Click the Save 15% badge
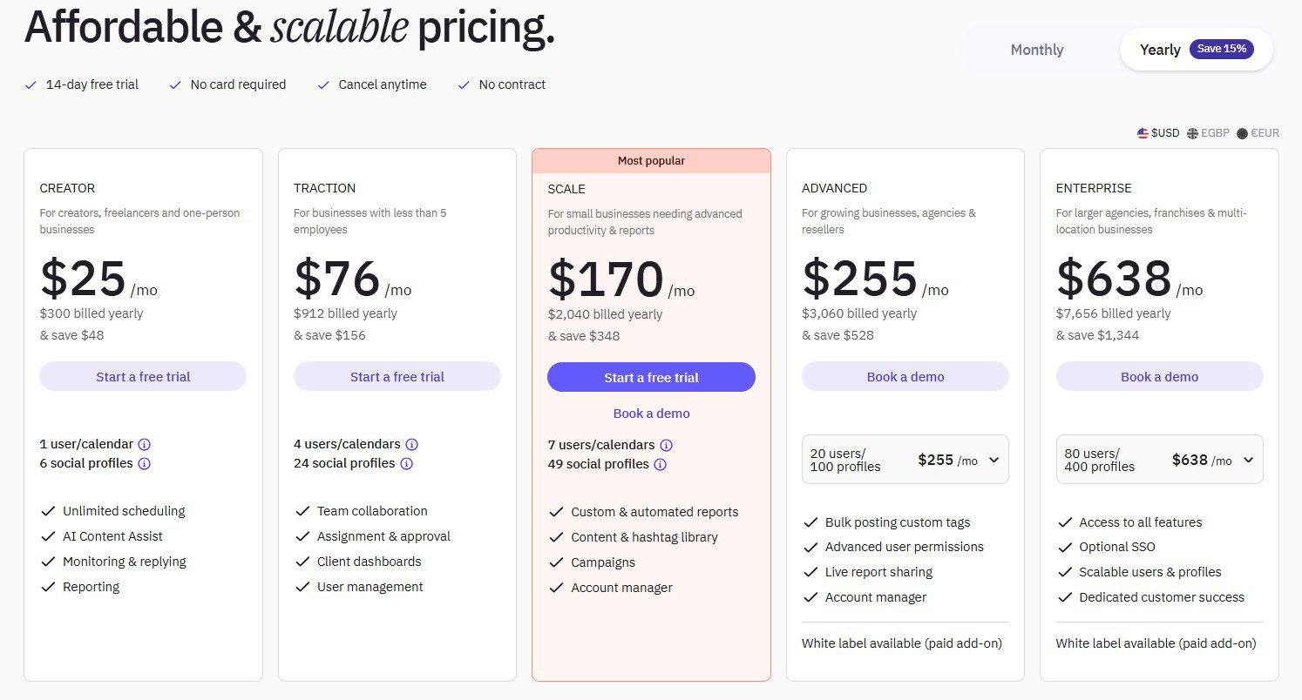 tap(1222, 49)
